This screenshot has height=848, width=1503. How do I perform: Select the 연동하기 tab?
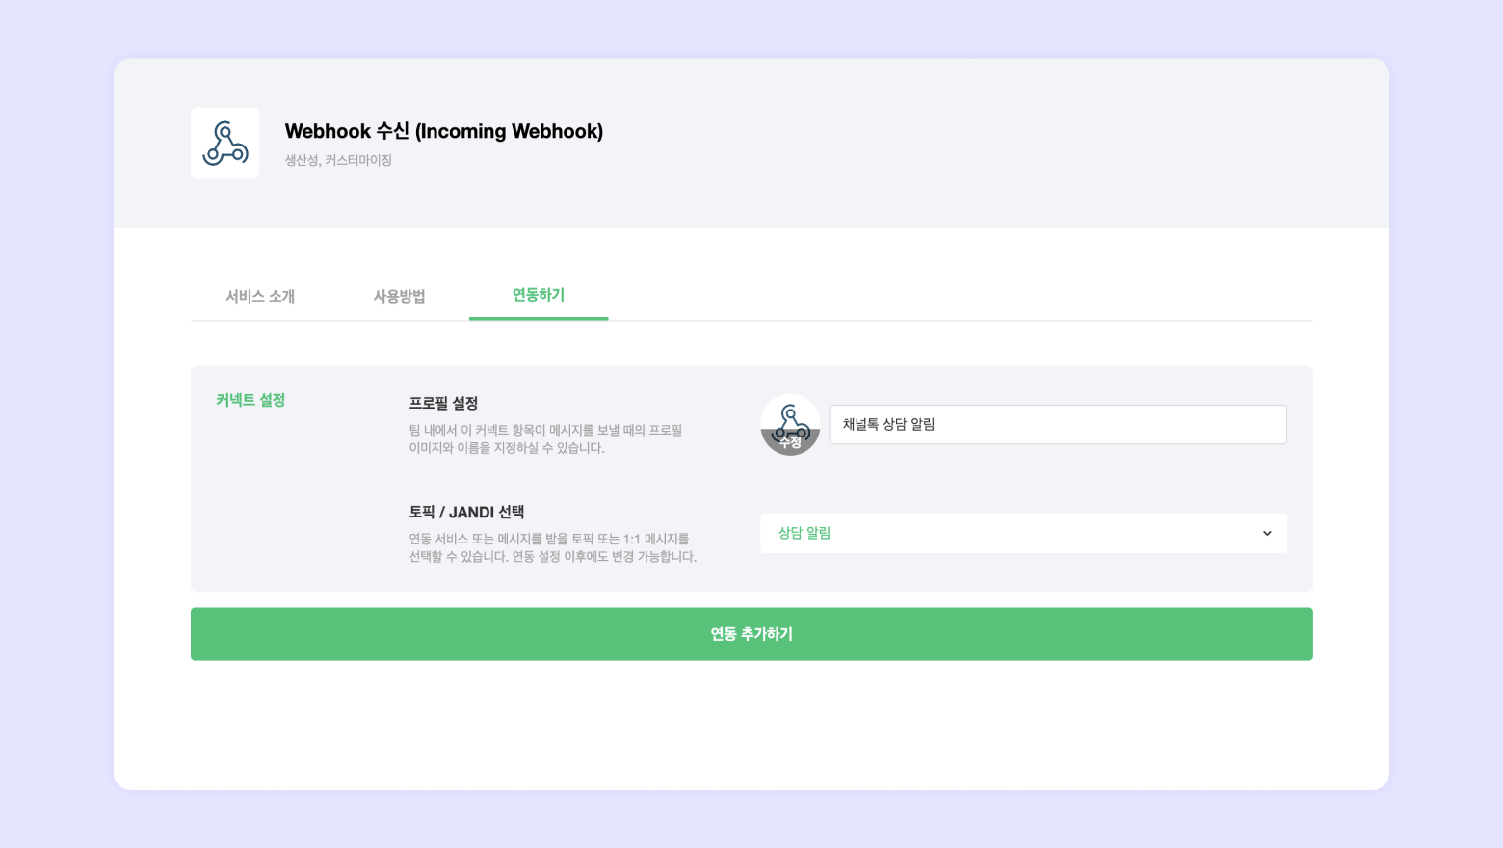point(539,295)
